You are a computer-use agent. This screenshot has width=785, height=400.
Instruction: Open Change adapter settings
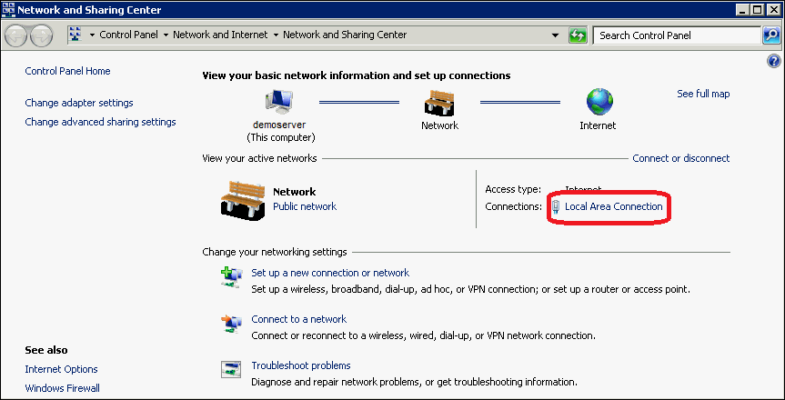pyautogui.click(x=79, y=103)
